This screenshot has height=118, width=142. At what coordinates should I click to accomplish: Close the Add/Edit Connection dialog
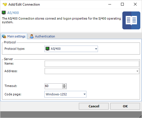coord(135,4)
